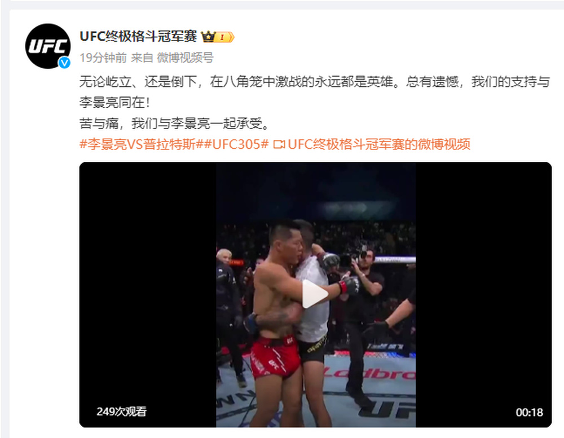Click the video camera icon before Weibo video link
Viewport: 564px width, 438px height.
[279, 144]
